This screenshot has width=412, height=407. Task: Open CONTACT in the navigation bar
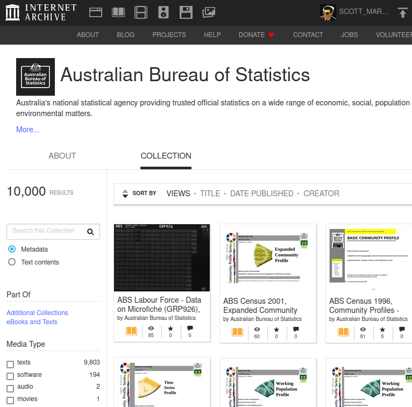308,34
